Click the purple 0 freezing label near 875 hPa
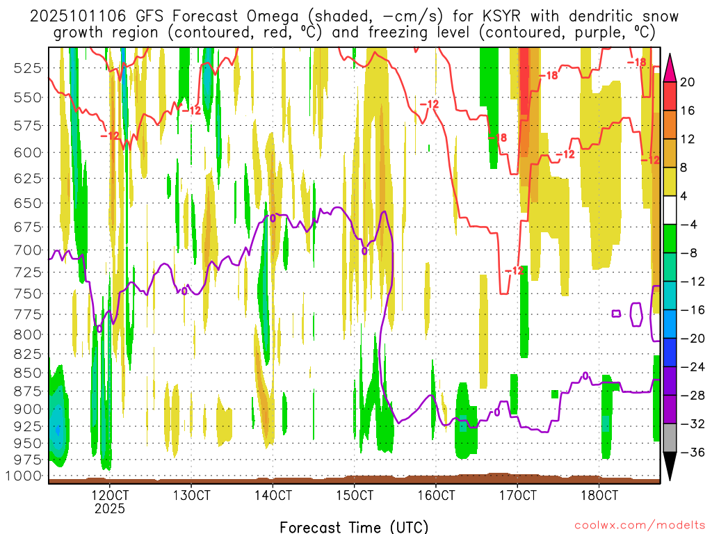This screenshot has height=534, width=712. (x=585, y=375)
